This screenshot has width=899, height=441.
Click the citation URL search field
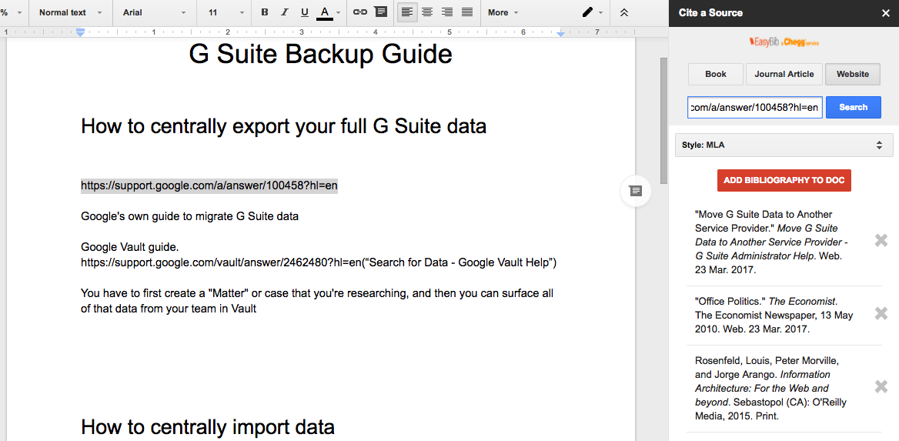755,107
